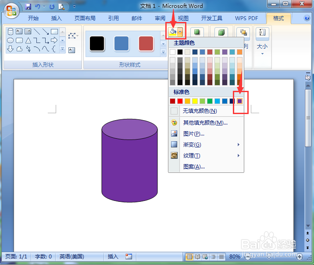Apply the black shape style swatch
This screenshot has width=314, height=265.
(97, 43)
